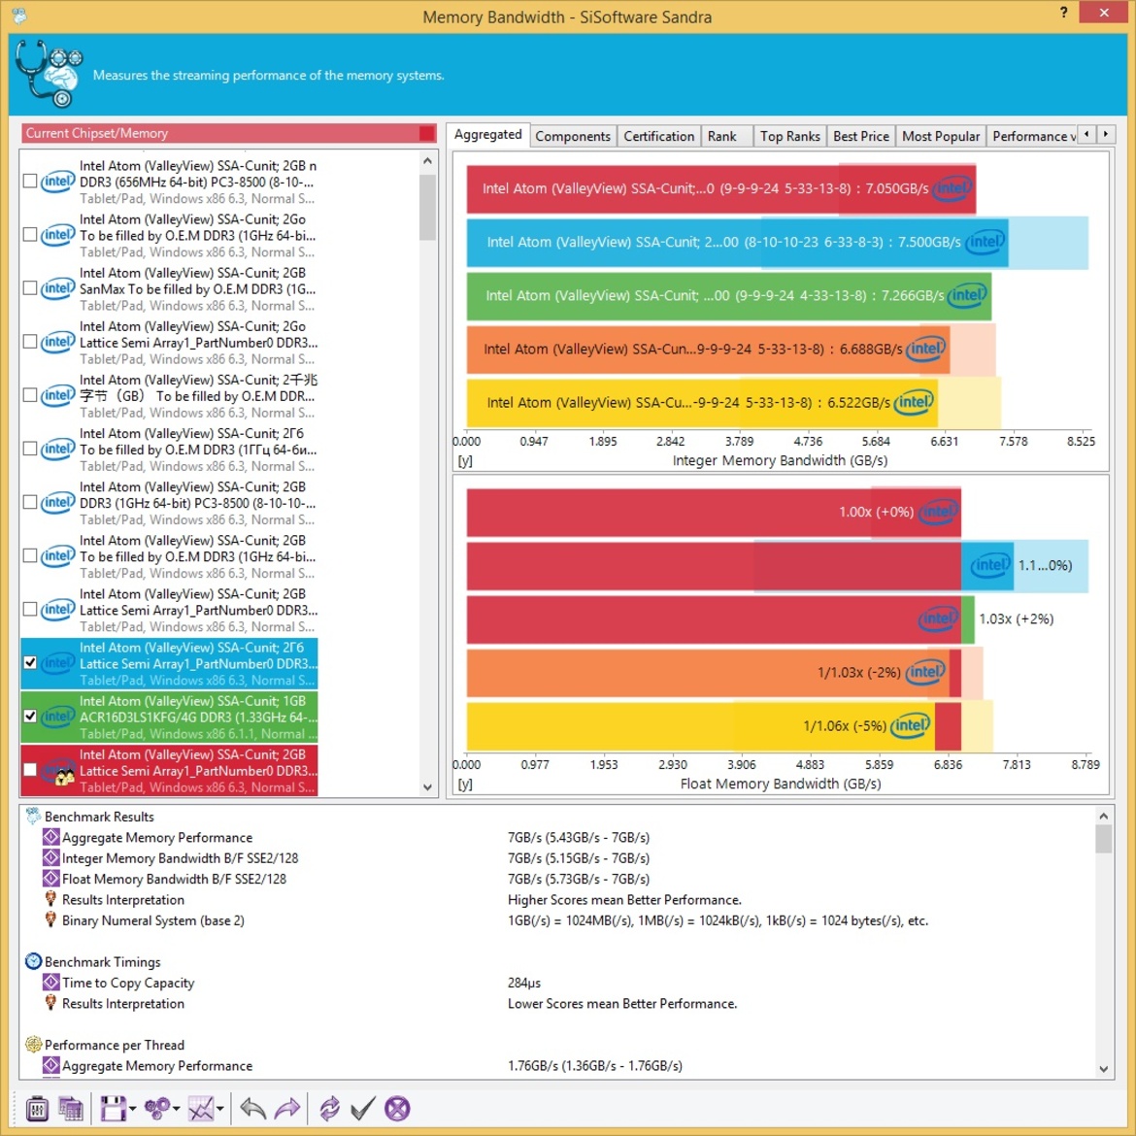This screenshot has height=1136, width=1136.
Task: Refresh the benchmark with the circular arrows icon
Action: coord(330,1109)
